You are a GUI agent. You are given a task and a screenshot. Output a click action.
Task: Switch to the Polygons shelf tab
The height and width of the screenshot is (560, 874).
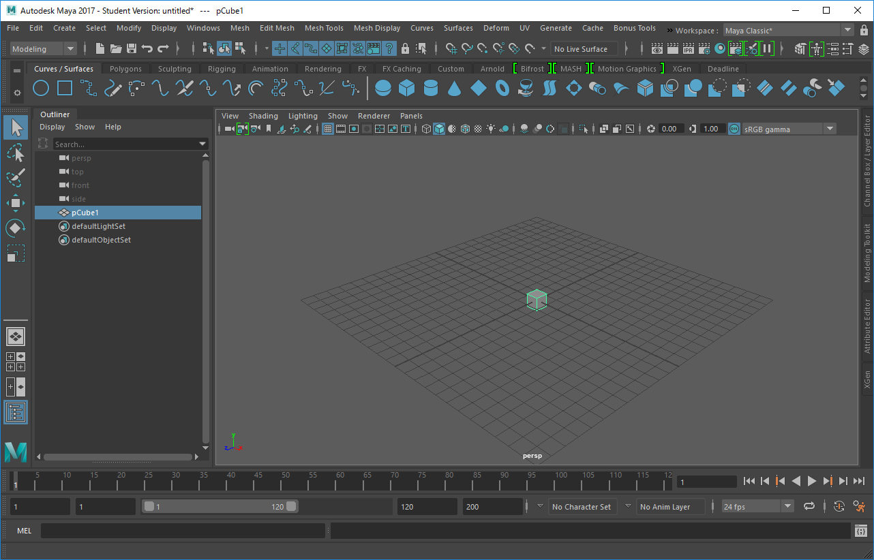pos(125,69)
